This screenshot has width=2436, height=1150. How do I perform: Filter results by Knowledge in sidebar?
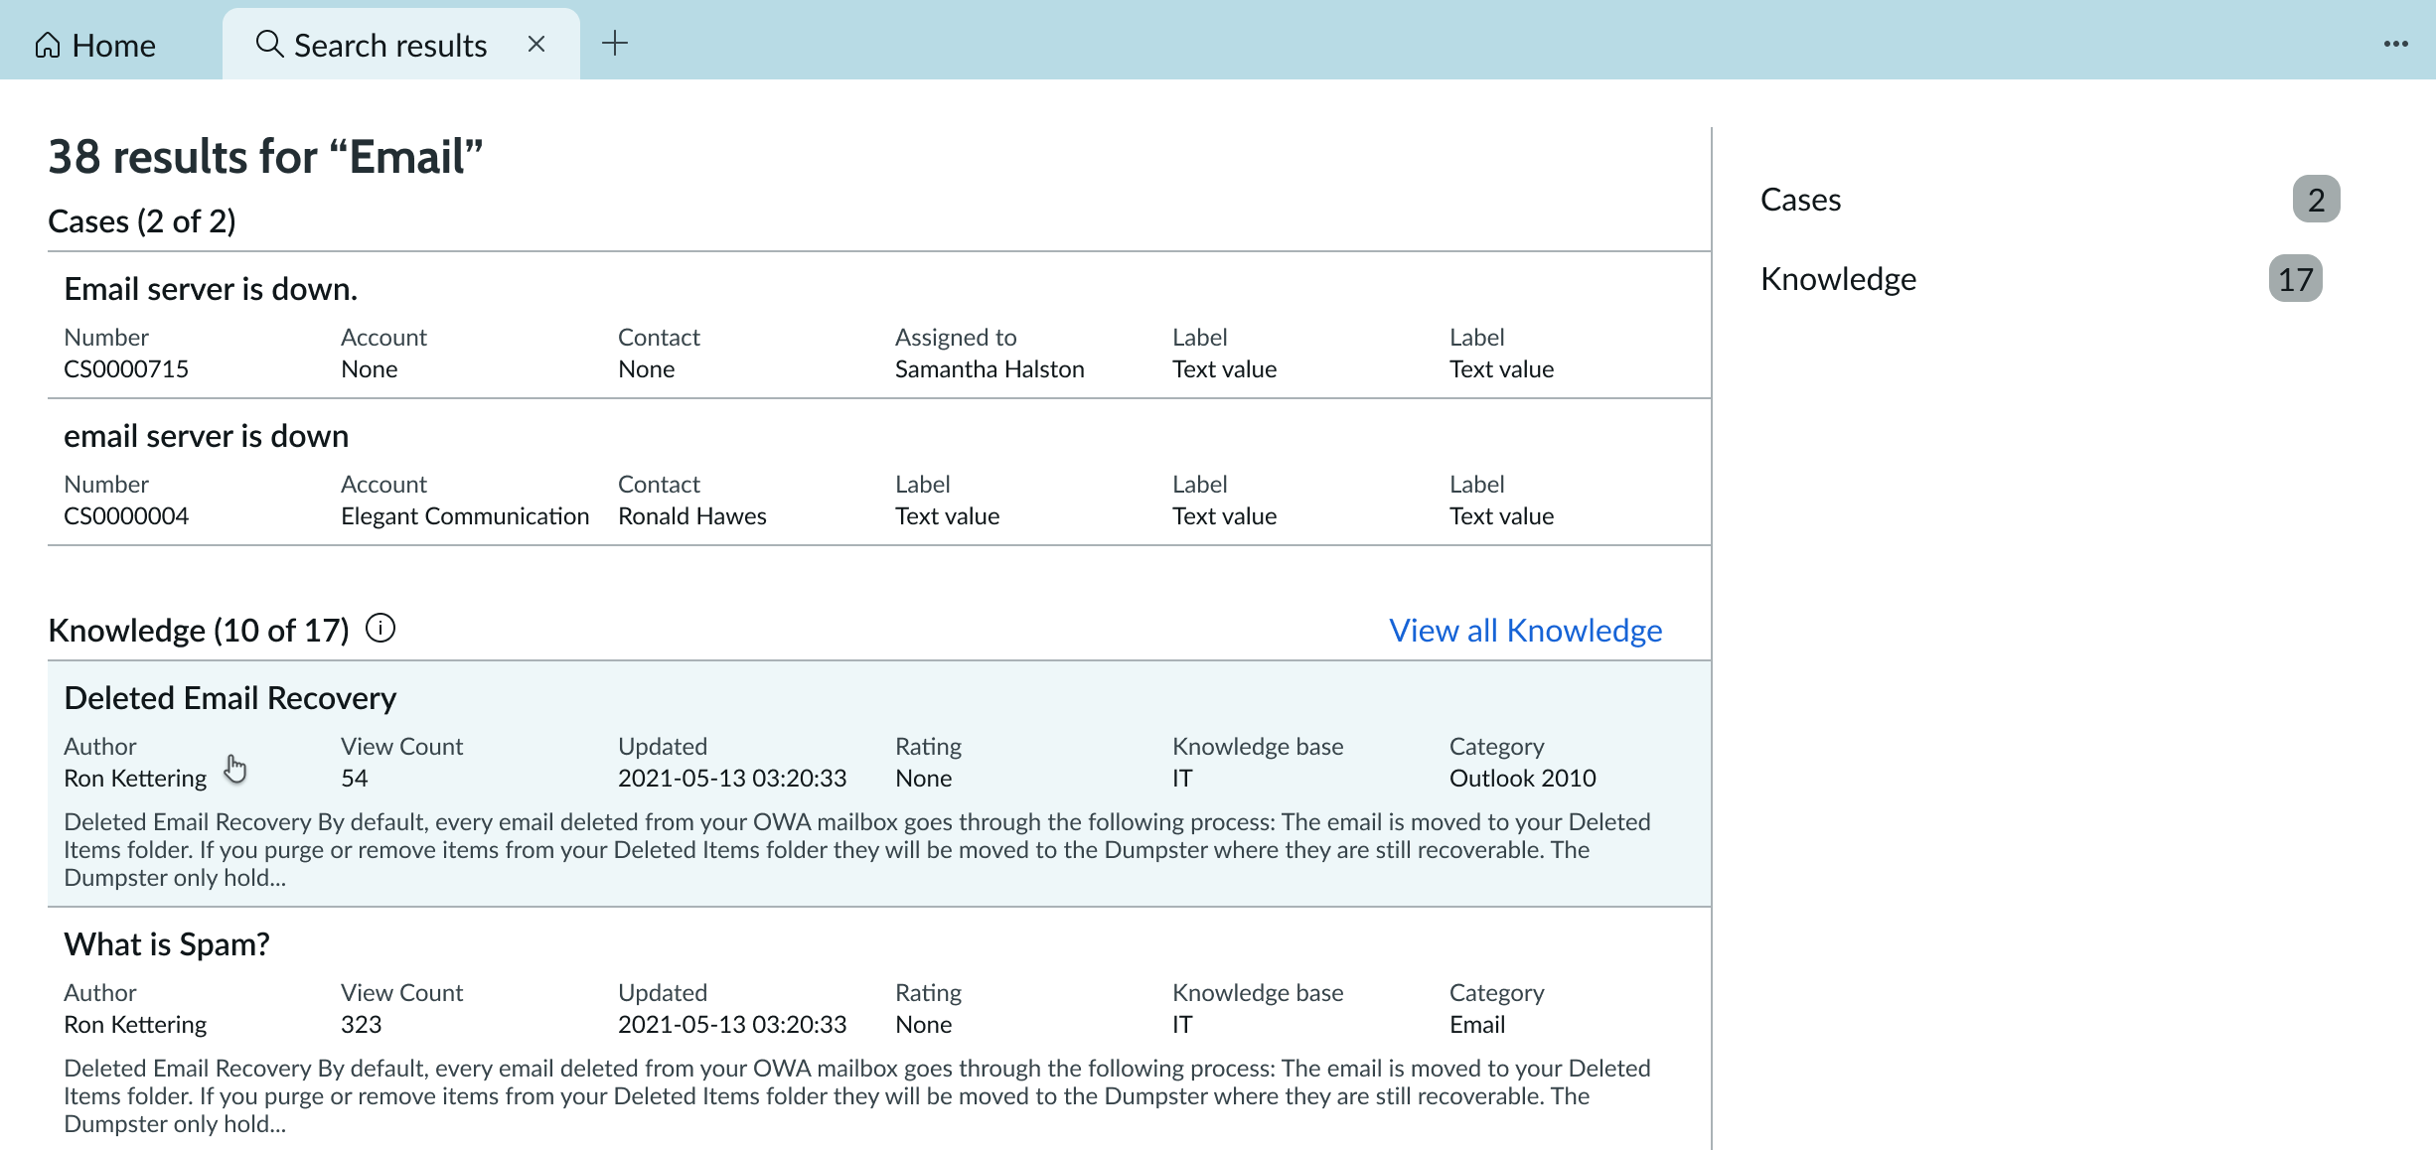coord(1838,278)
